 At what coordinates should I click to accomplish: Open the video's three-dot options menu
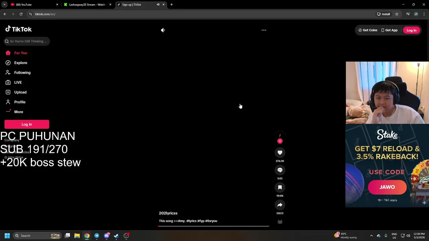point(264,30)
